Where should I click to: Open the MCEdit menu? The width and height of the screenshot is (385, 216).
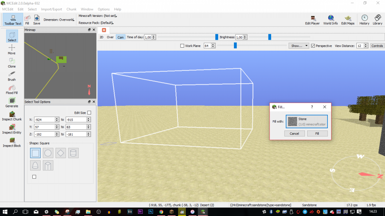[x=8, y=9]
